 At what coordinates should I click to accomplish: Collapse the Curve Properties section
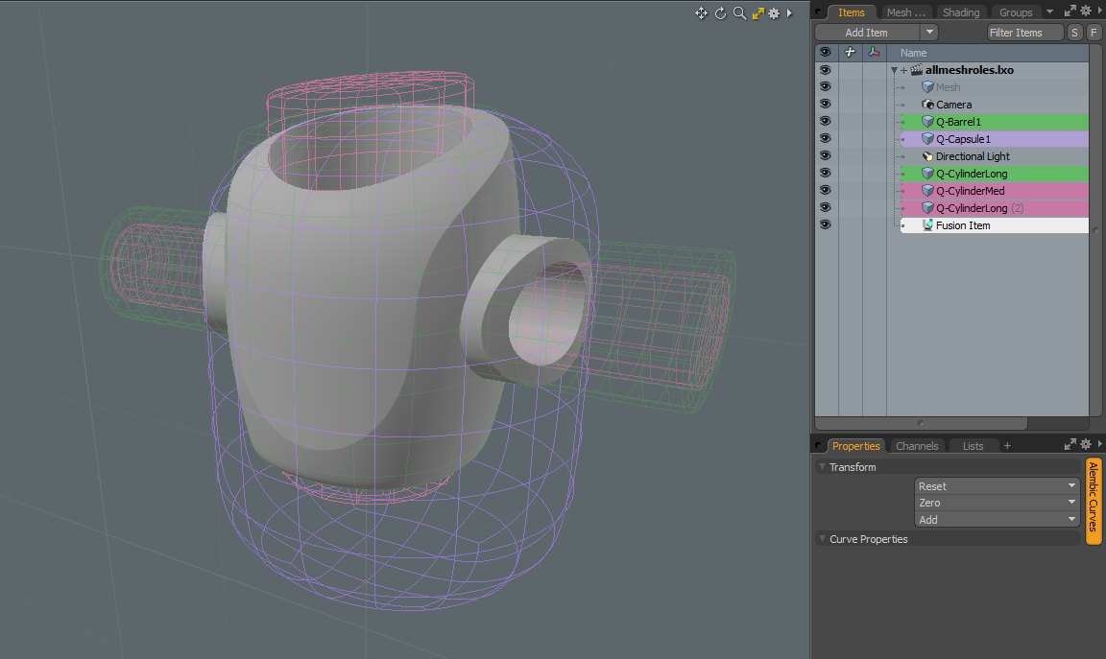[822, 539]
